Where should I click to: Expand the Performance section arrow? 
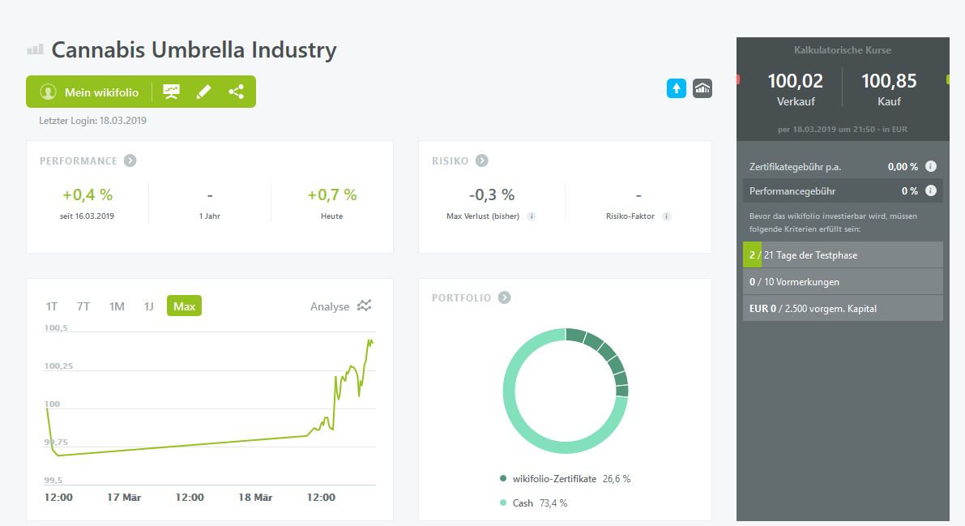point(130,160)
